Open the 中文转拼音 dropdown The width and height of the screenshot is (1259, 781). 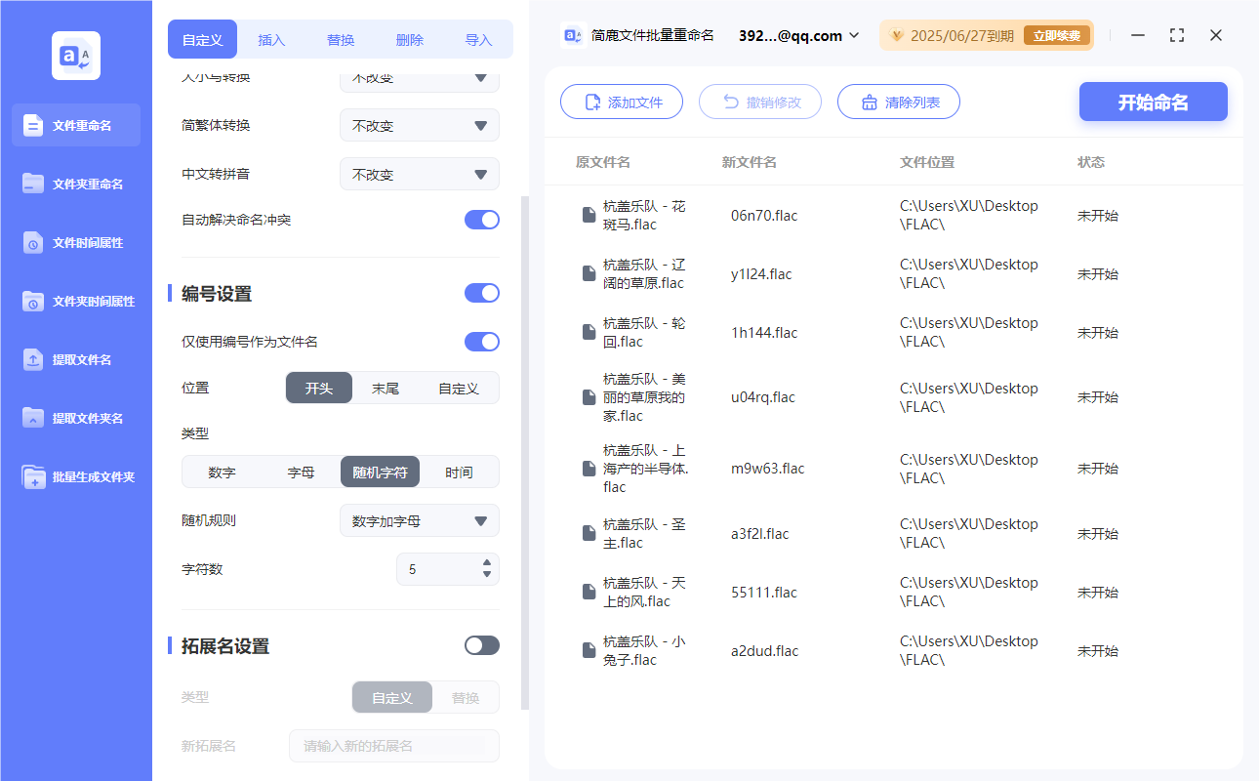(419, 174)
